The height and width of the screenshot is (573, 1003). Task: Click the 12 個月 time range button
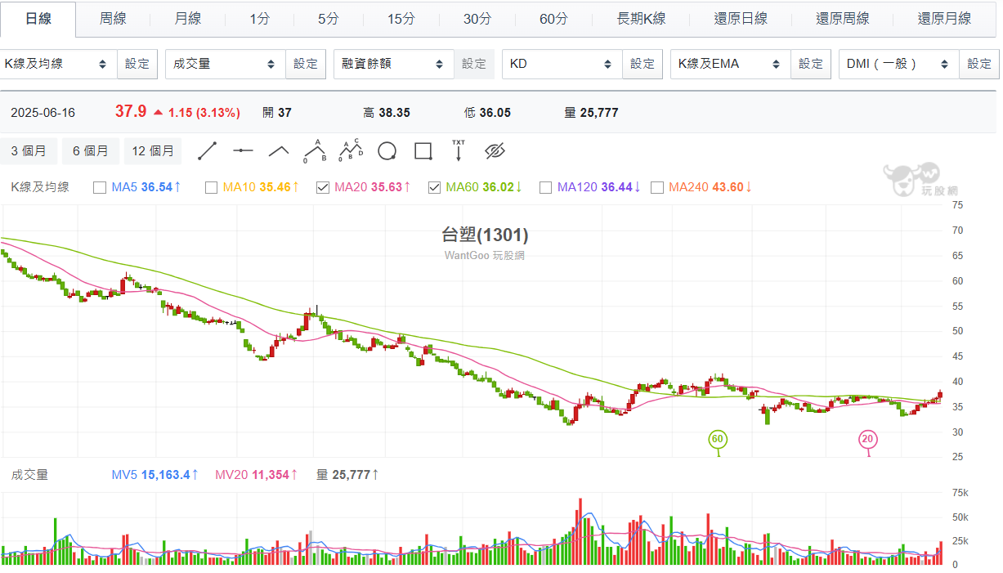click(153, 150)
